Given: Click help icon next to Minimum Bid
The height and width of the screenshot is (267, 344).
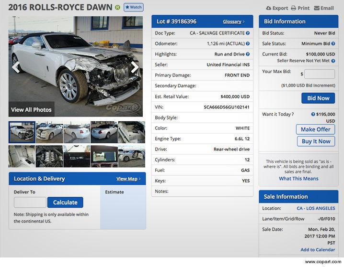Looking at the screenshot, I should point(333,44).
